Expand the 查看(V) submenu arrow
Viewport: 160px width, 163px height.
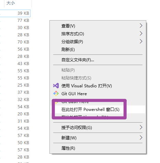click(x=141, y=26)
